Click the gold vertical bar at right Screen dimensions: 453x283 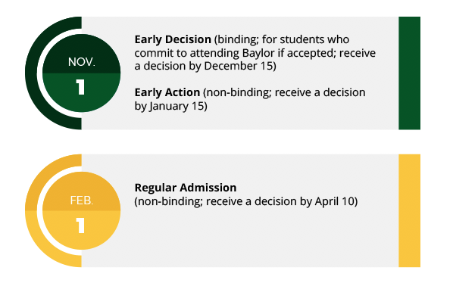coord(409,210)
